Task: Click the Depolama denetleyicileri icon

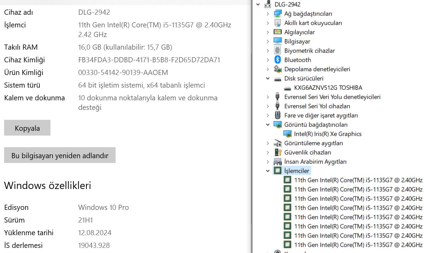Action: (278, 69)
